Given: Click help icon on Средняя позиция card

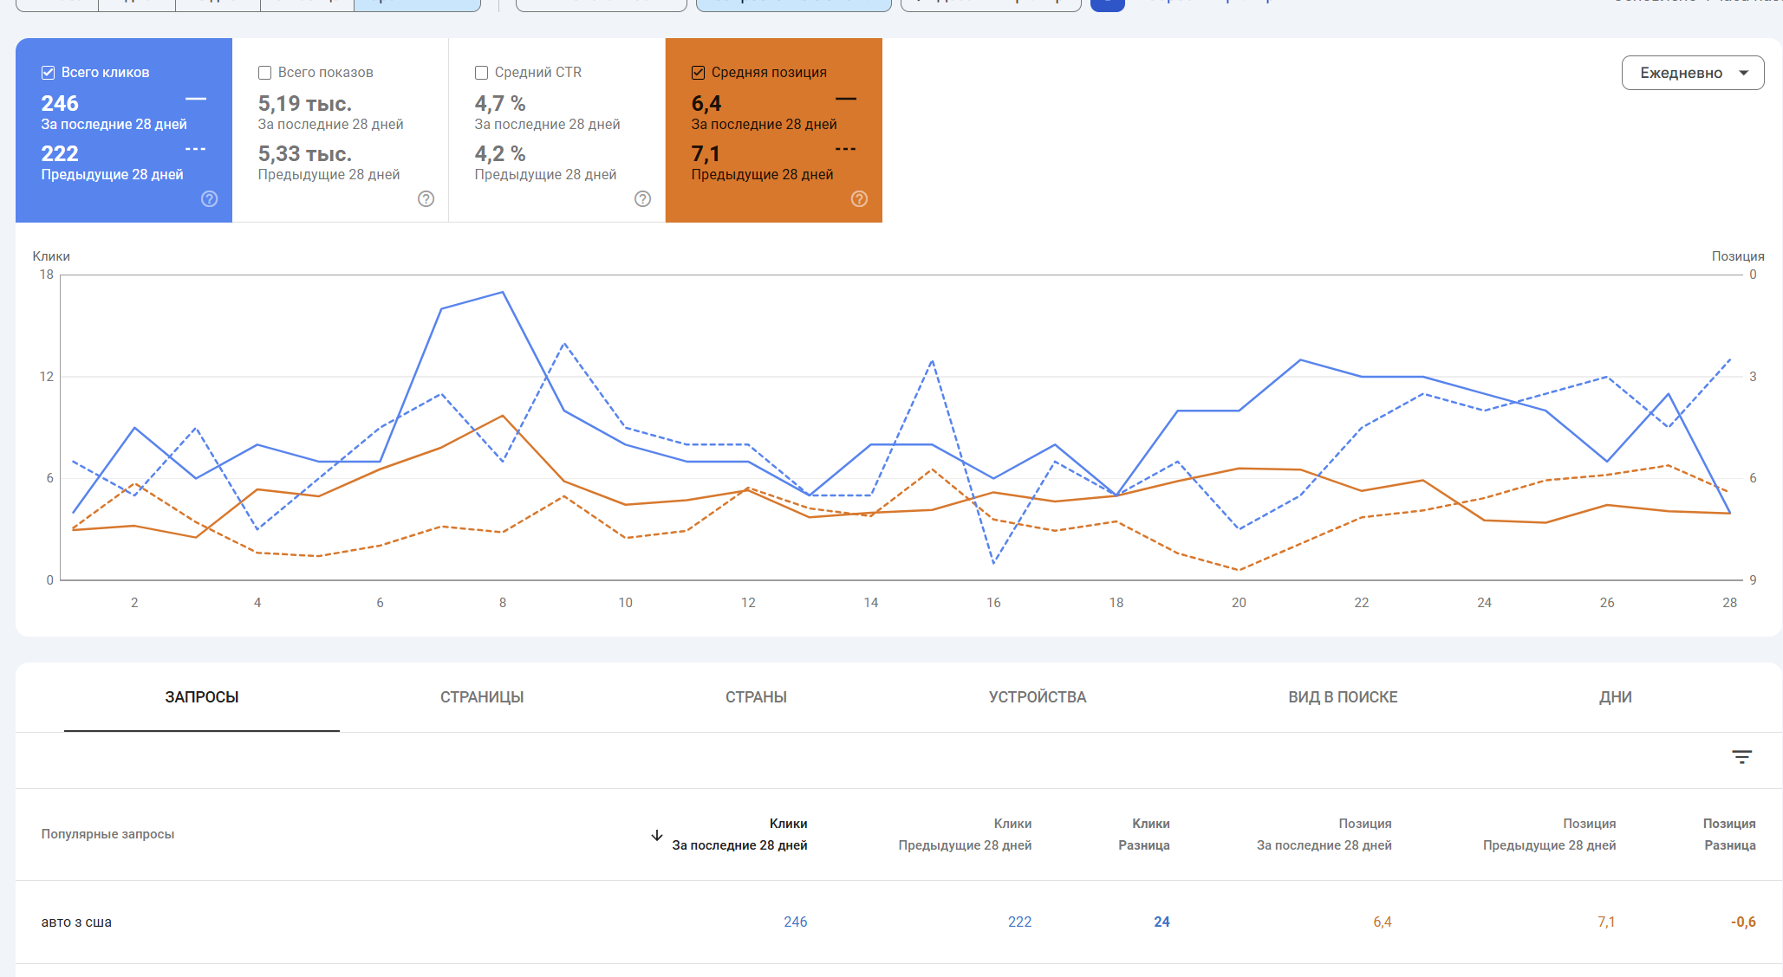Looking at the screenshot, I should 859,199.
